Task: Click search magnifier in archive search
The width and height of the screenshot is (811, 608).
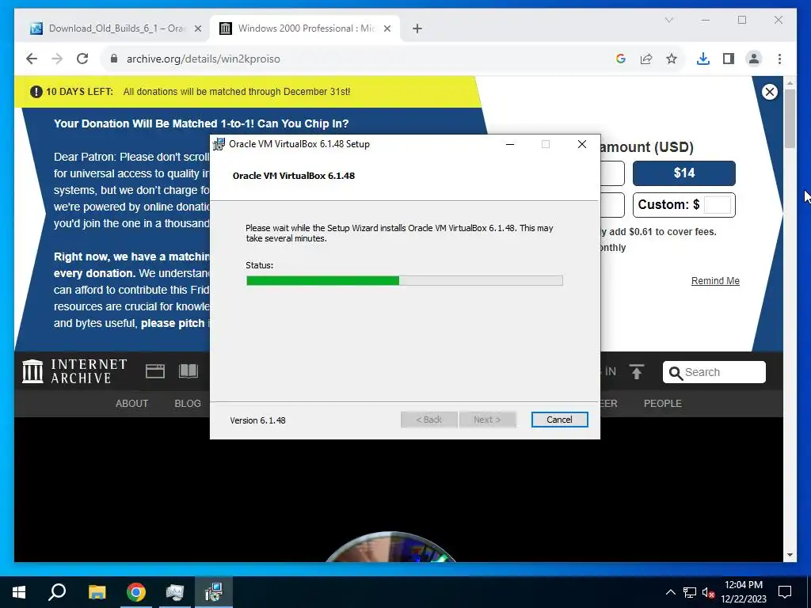Action: pos(675,373)
